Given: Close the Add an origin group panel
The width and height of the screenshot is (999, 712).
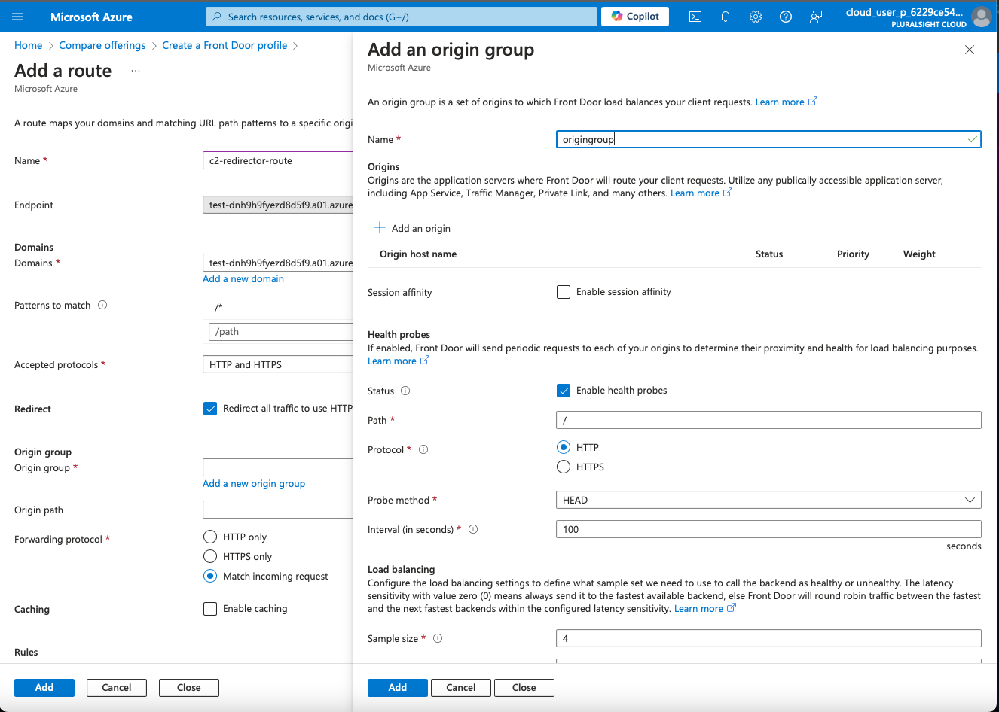Looking at the screenshot, I should click(x=970, y=50).
